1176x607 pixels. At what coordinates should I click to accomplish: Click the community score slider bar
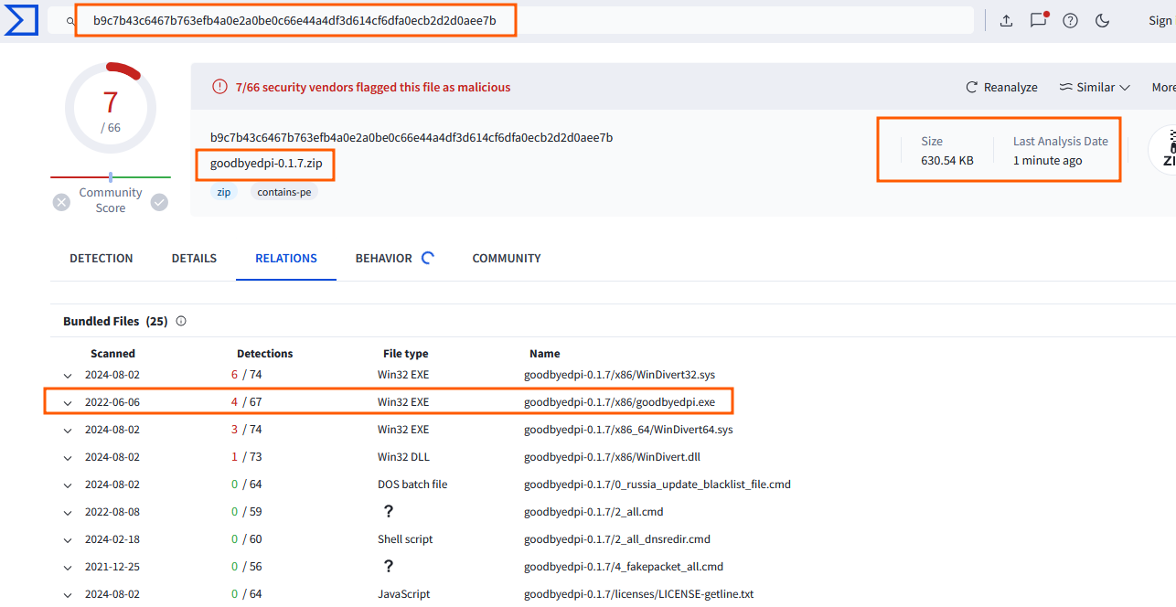tap(111, 176)
